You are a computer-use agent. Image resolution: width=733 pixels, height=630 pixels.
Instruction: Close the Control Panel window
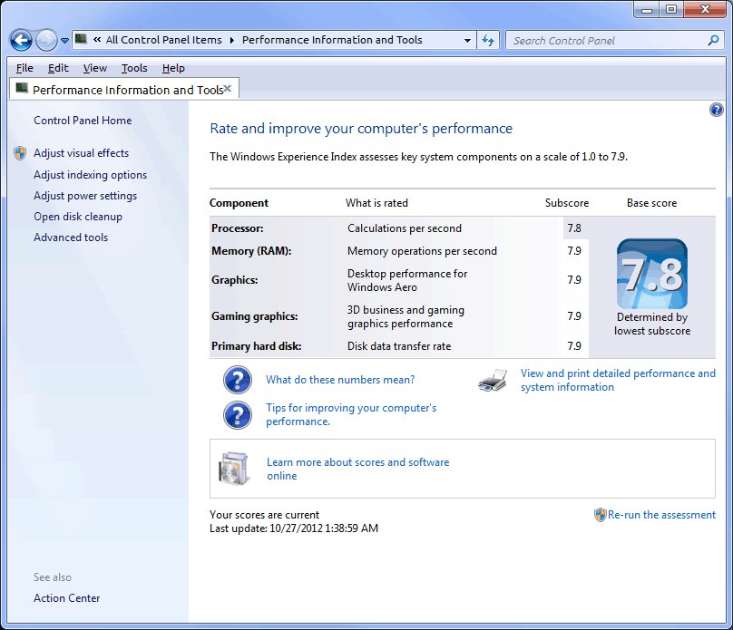(x=706, y=10)
